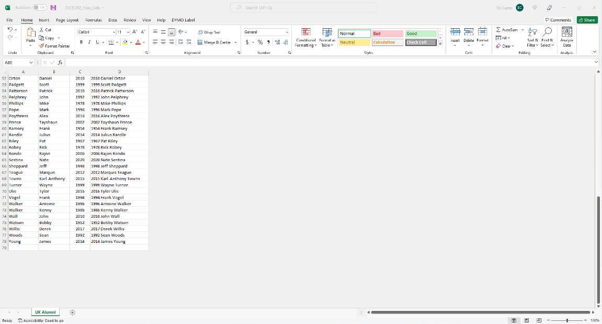Open Find & Select menu
This screenshot has width=602, height=324.
(x=547, y=37)
